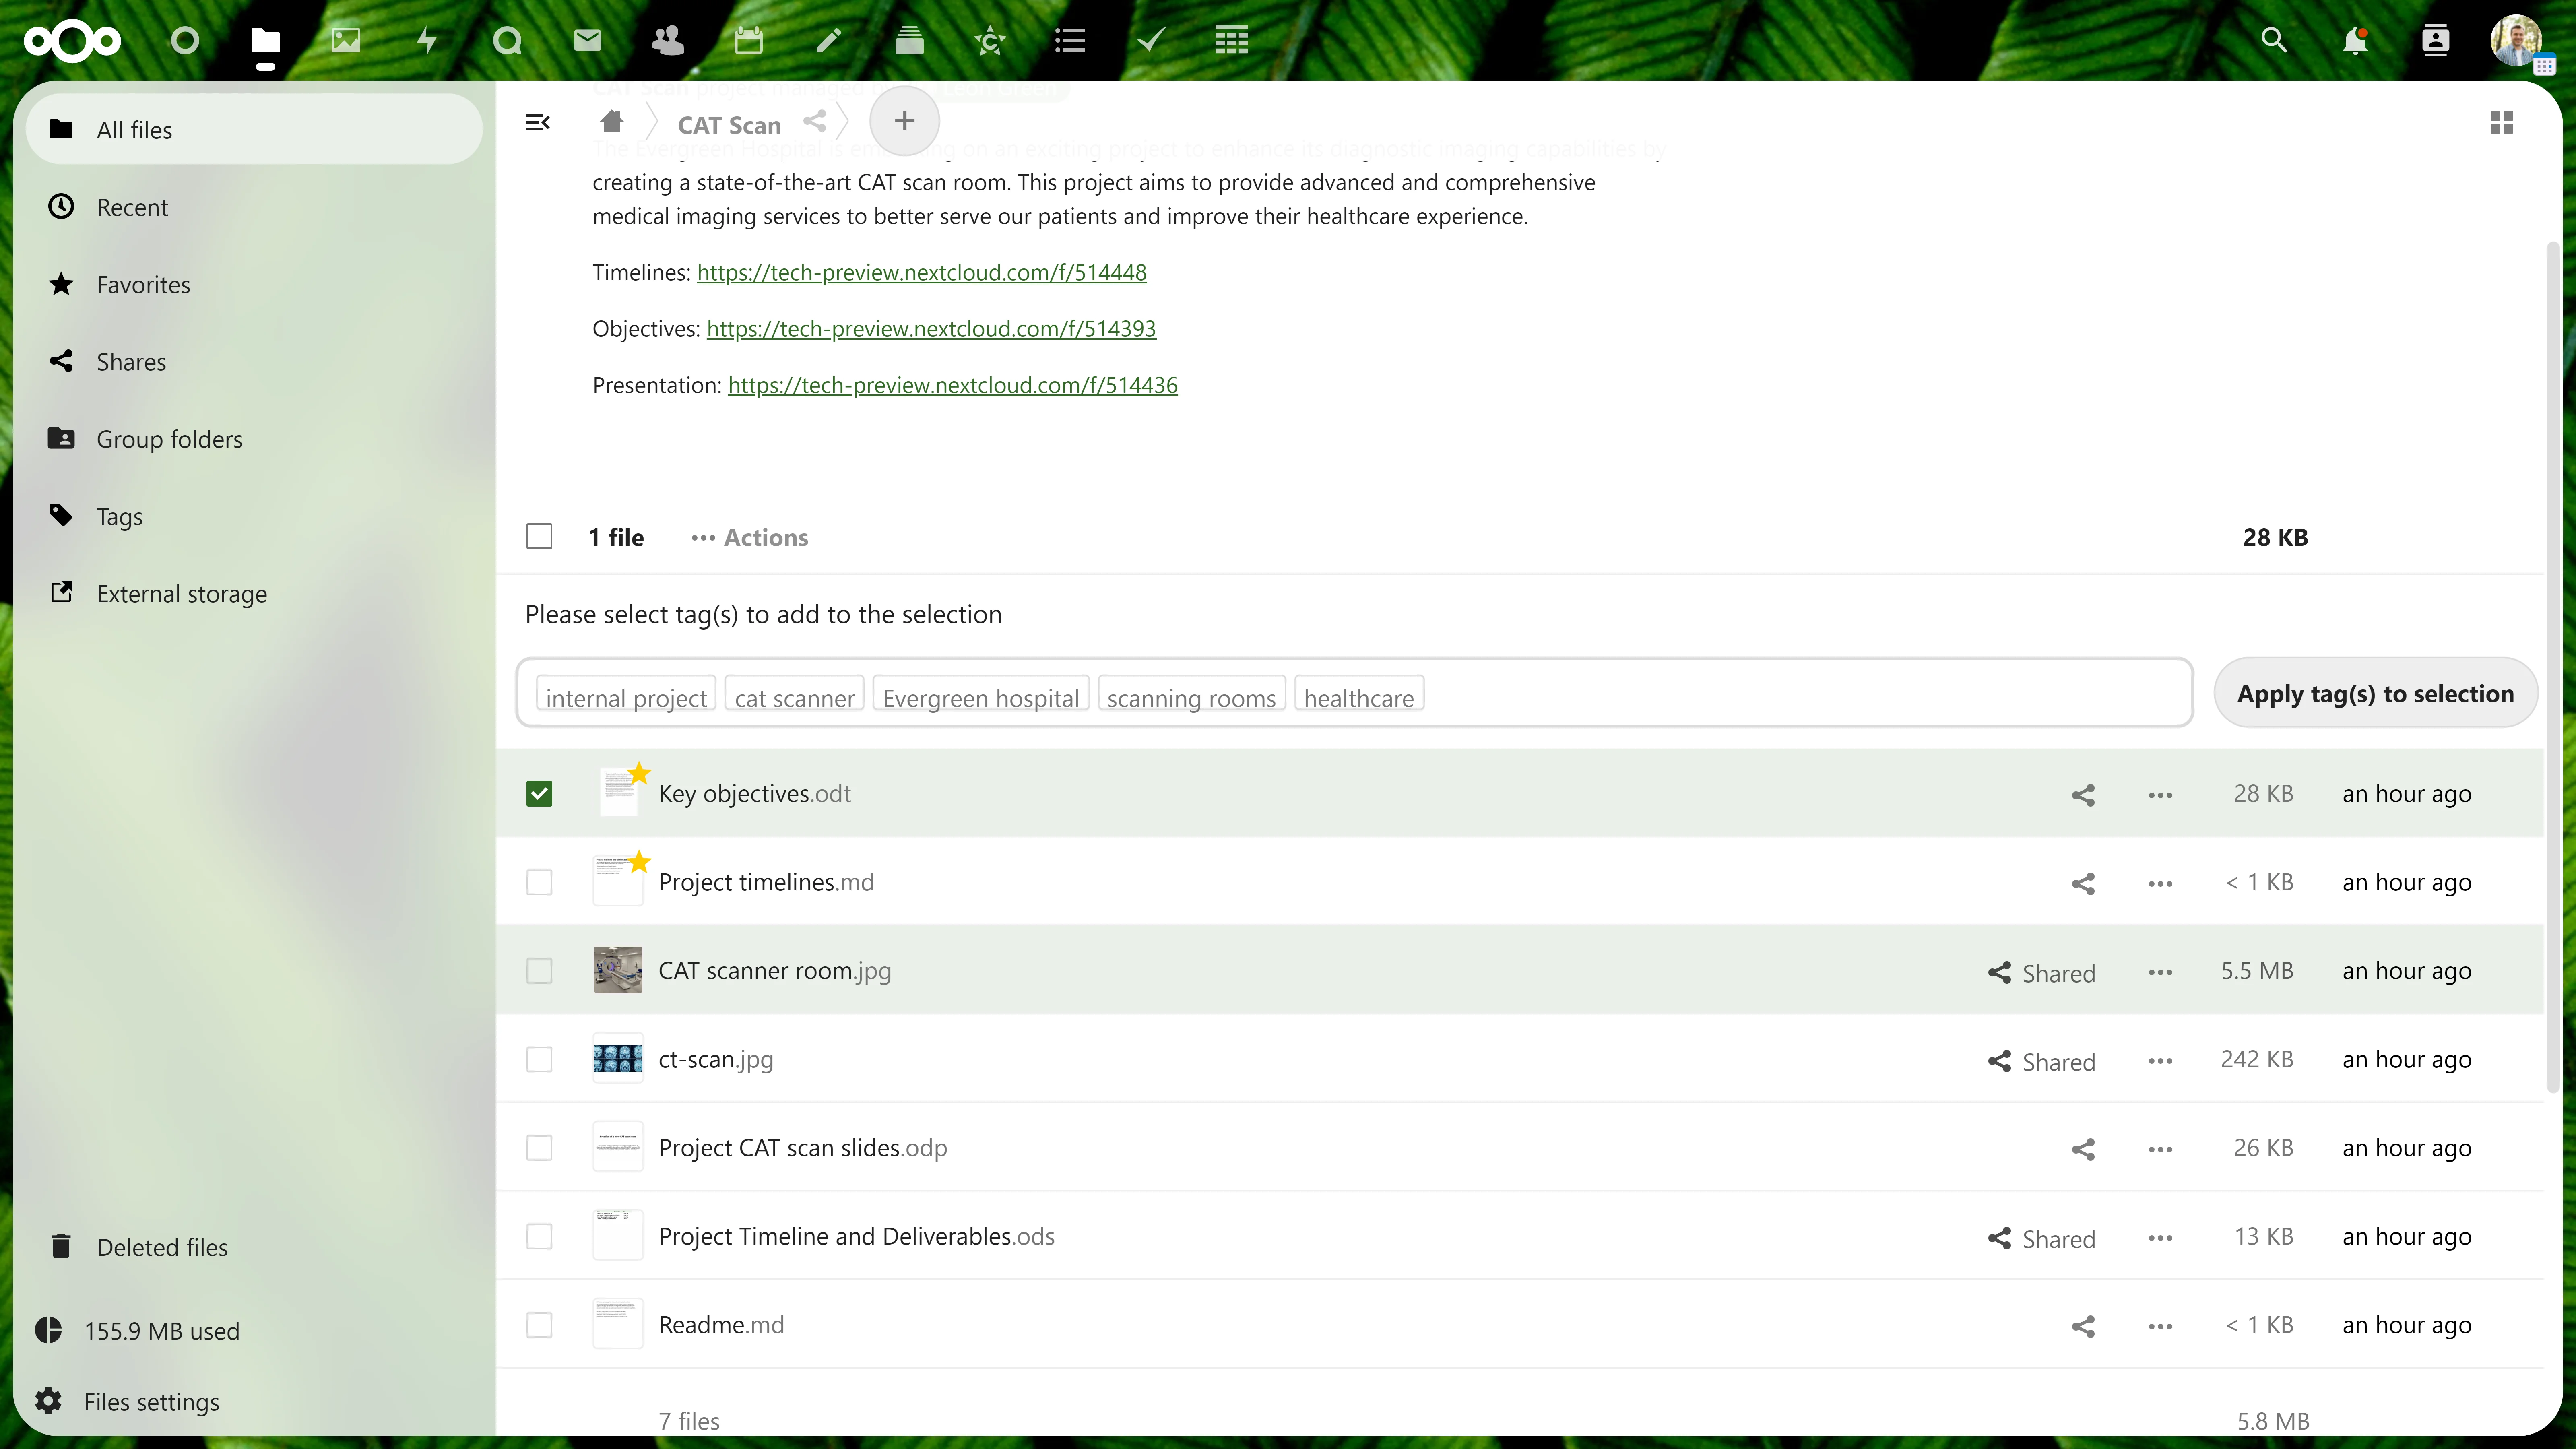Screen dimensions: 2576x1449
Task: Open the Talk app icon
Action: [507, 41]
